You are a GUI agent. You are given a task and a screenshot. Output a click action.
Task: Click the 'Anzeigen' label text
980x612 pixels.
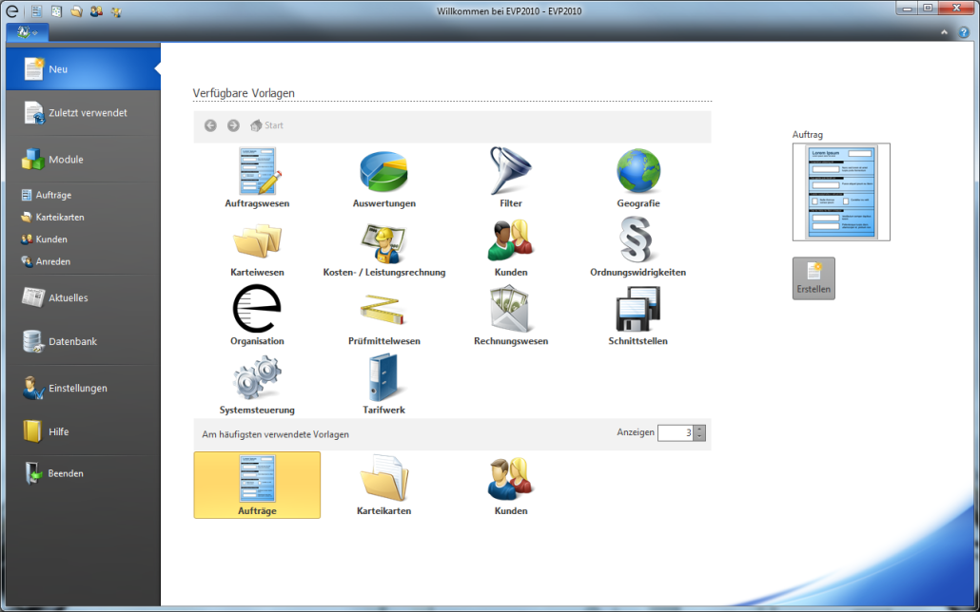click(x=636, y=432)
